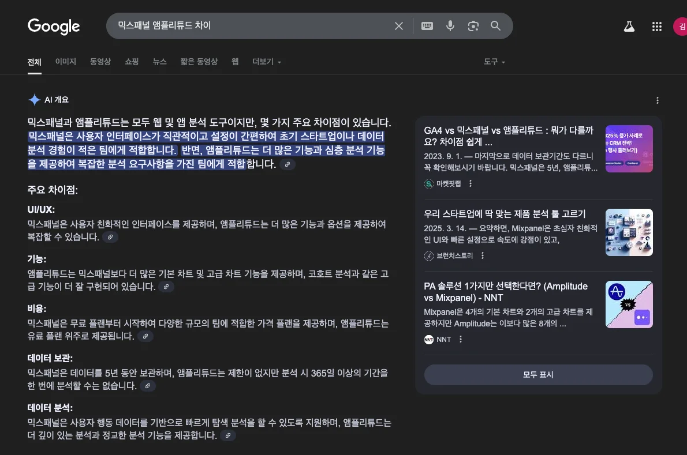Click source link icon in 비용 section

[x=145, y=336]
